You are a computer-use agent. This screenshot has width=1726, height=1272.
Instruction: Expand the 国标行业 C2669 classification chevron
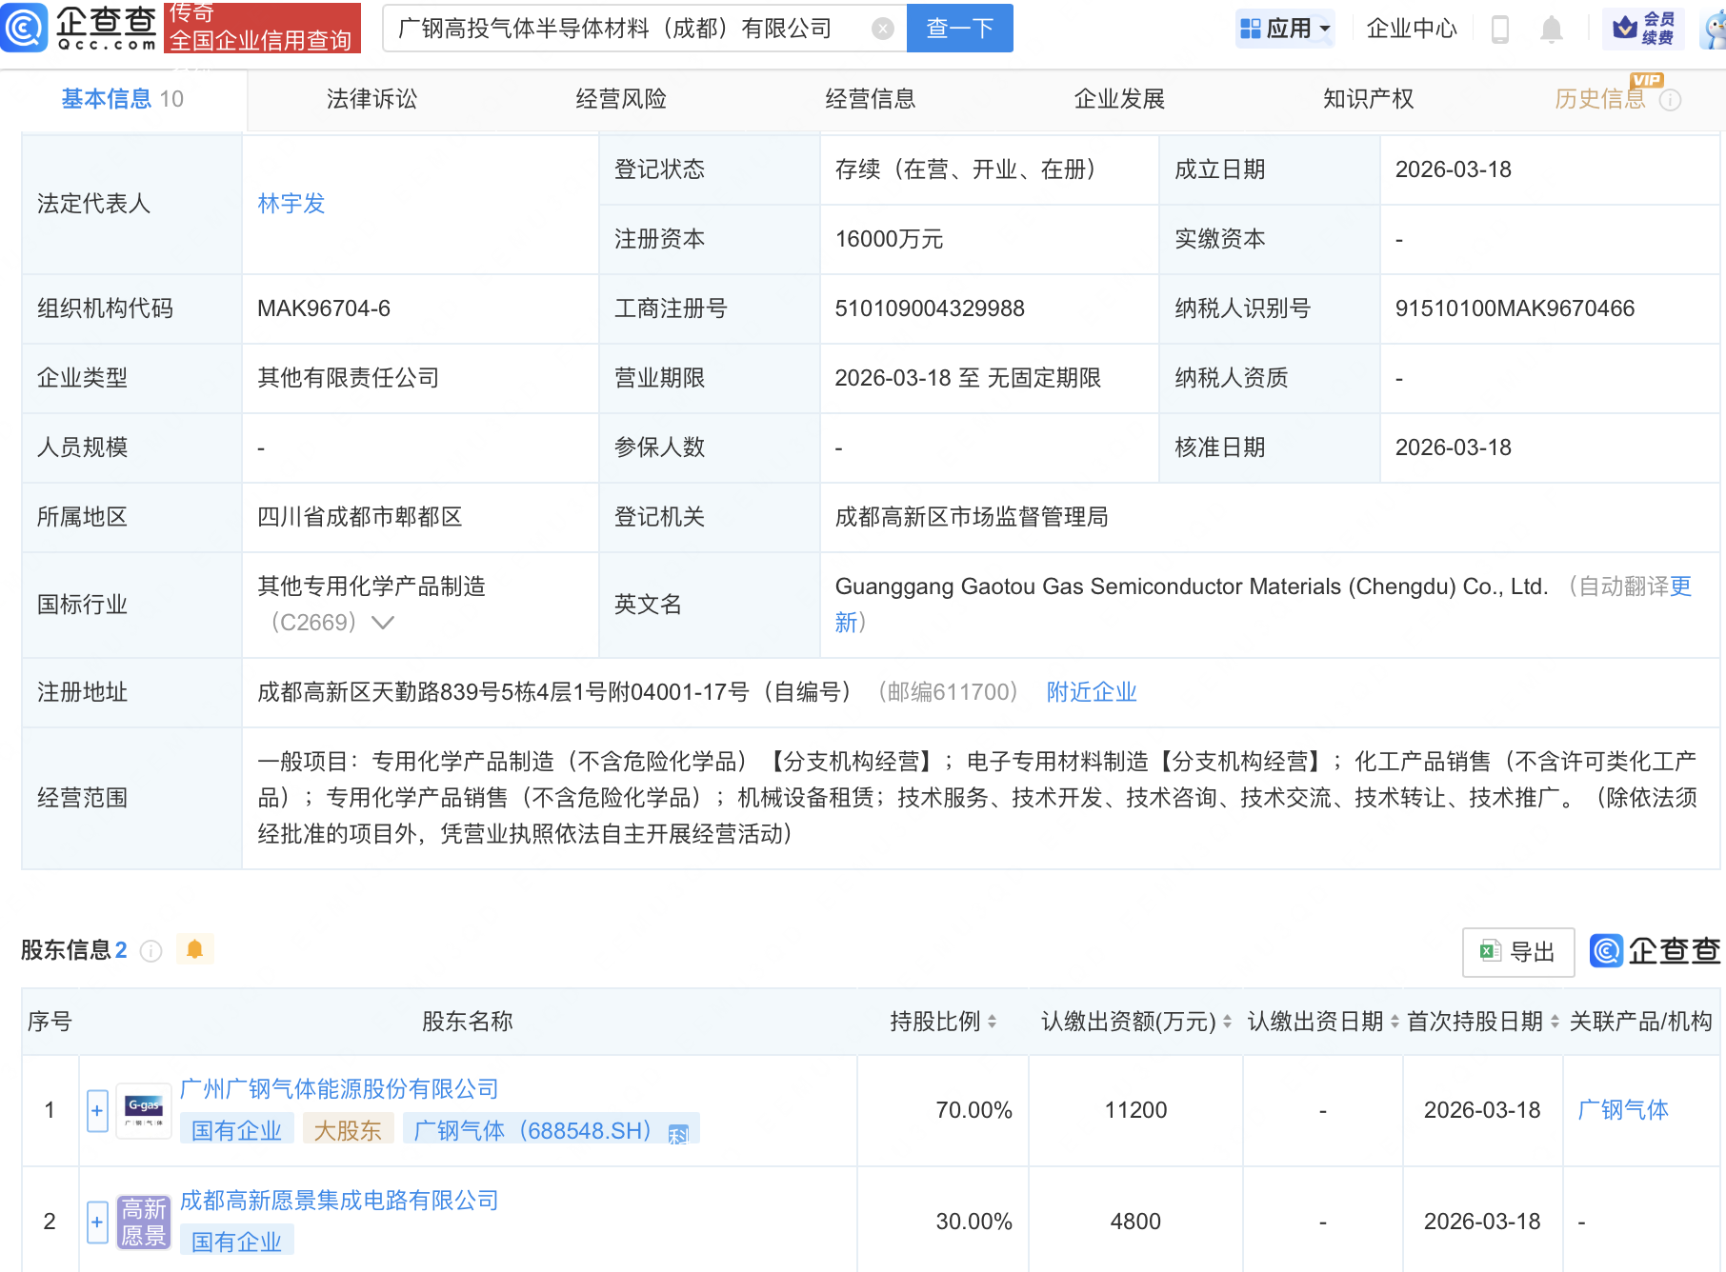[x=382, y=623]
